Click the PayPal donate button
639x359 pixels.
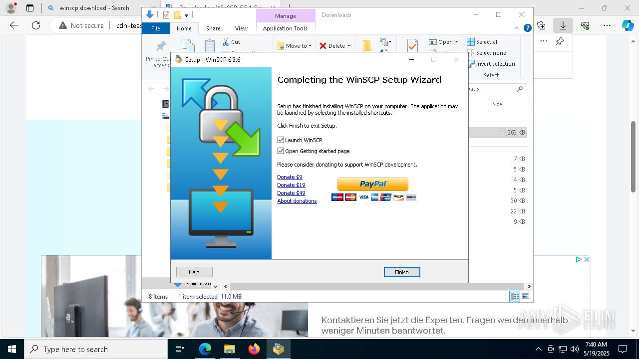click(373, 184)
